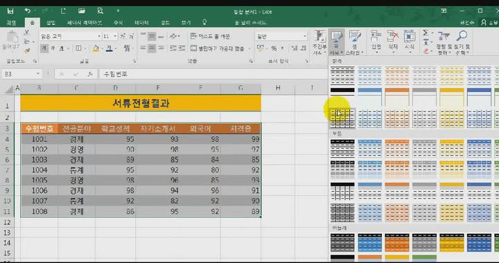Open the File (파일) tab
Image resolution: width=499 pixels, height=263 pixels.
(x=11, y=23)
